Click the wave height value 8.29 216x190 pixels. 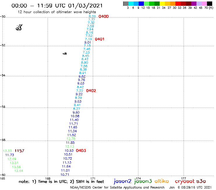point(79,98)
